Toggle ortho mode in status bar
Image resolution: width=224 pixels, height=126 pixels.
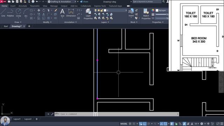[x=145, y=124]
